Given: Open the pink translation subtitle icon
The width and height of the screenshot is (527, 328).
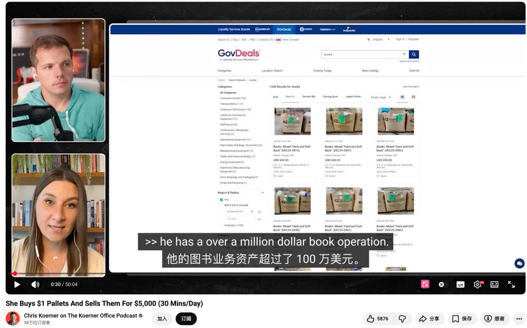Looking at the screenshot, I should [x=425, y=284].
